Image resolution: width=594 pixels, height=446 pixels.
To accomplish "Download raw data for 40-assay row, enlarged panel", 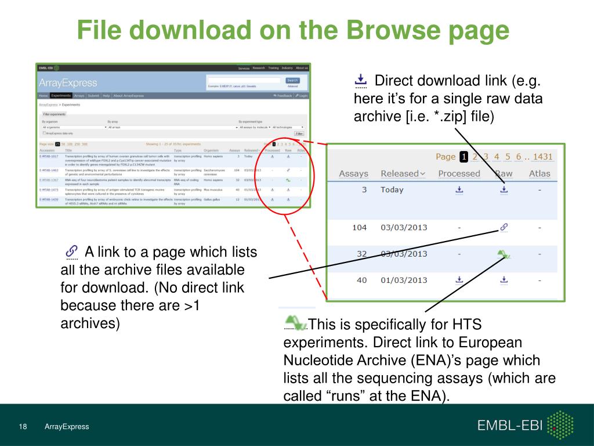I will pyautogui.click(x=504, y=280).
